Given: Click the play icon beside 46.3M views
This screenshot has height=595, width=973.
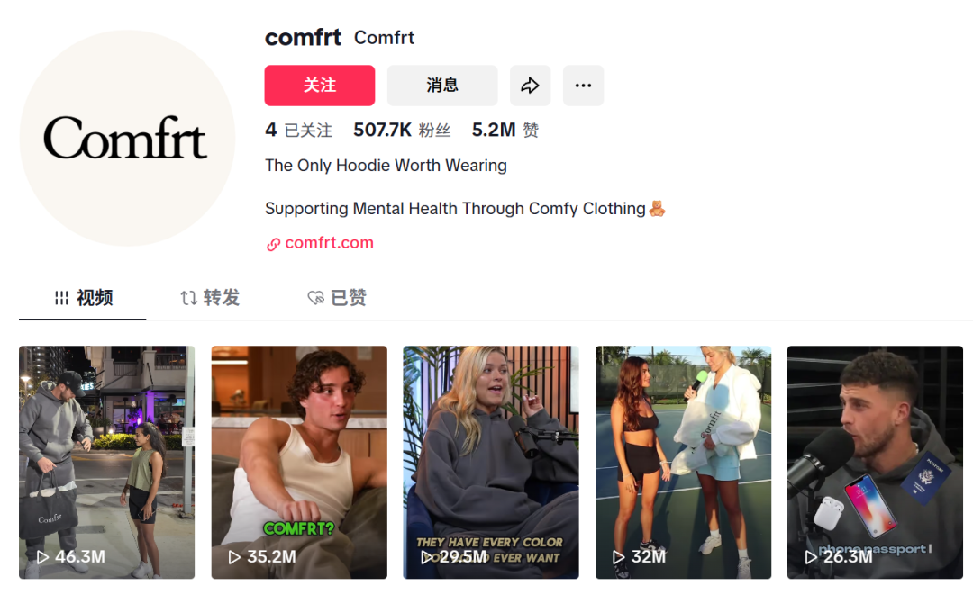Looking at the screenshot, I should [x=42, y=557].
